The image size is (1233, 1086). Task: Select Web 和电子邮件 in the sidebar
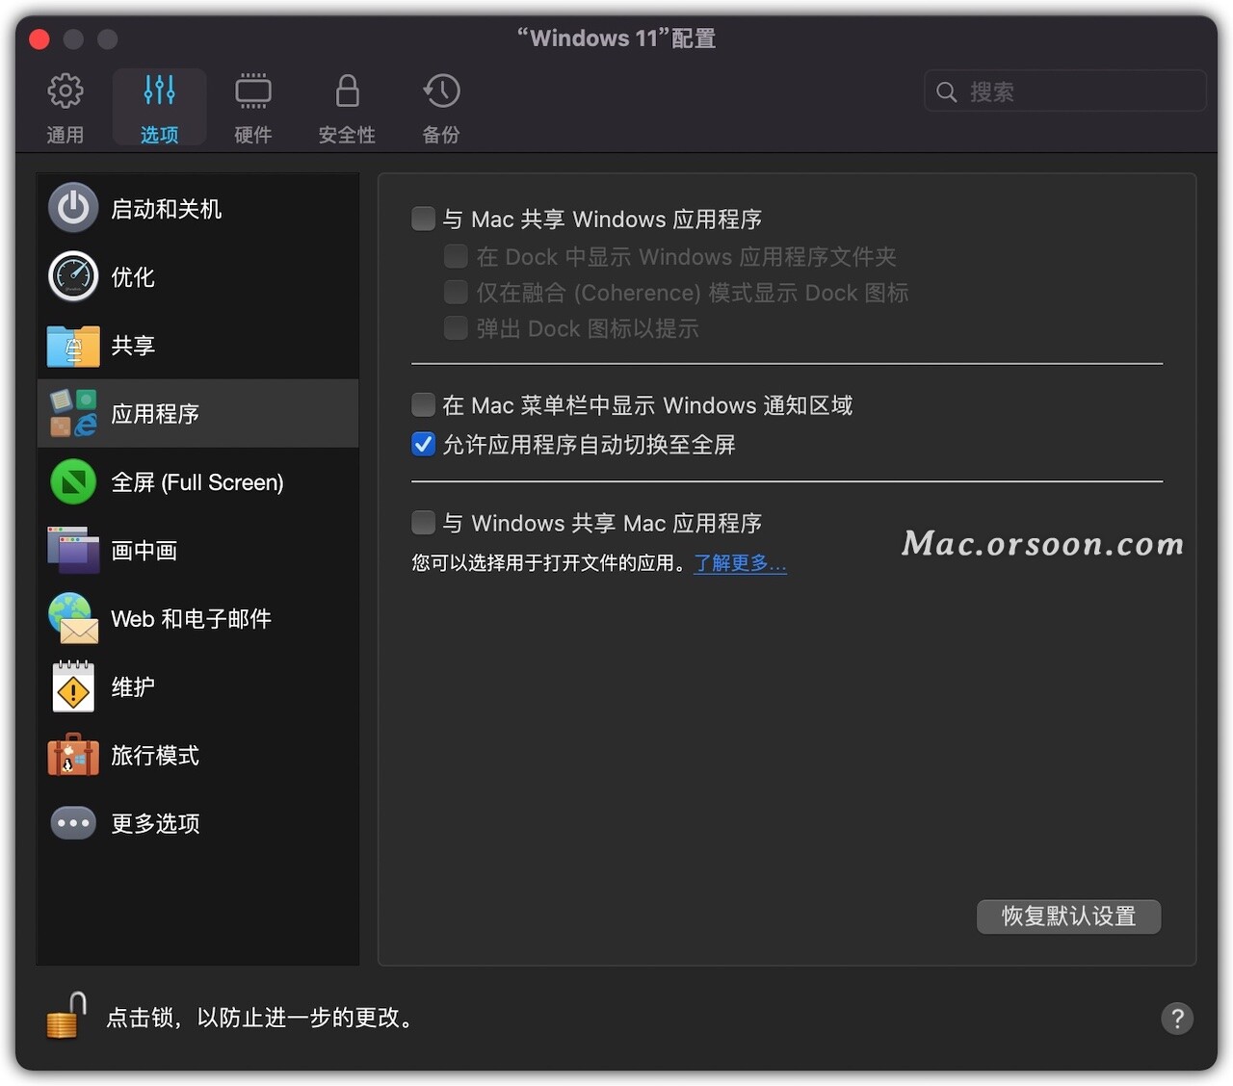pyautogui.click(x=197, y=618)
